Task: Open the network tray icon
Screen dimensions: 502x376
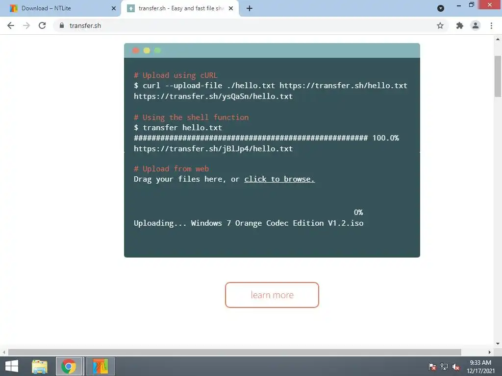Action: coord(444,366)
